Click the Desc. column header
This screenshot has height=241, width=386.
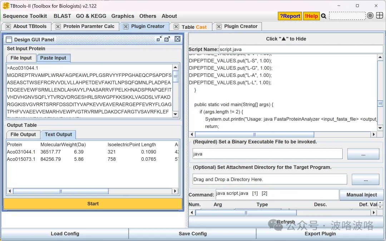point(320,205)
